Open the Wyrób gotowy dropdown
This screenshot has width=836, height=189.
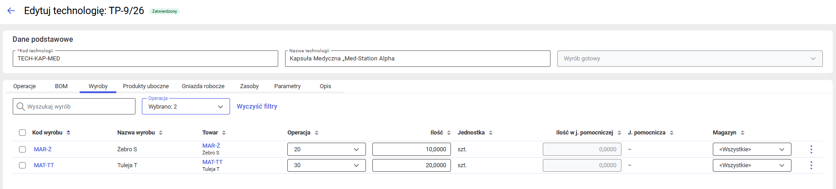689,59
